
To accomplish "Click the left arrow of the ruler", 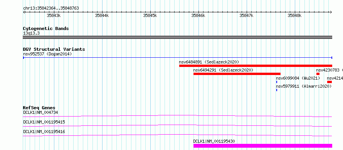I will click(24, 12).
